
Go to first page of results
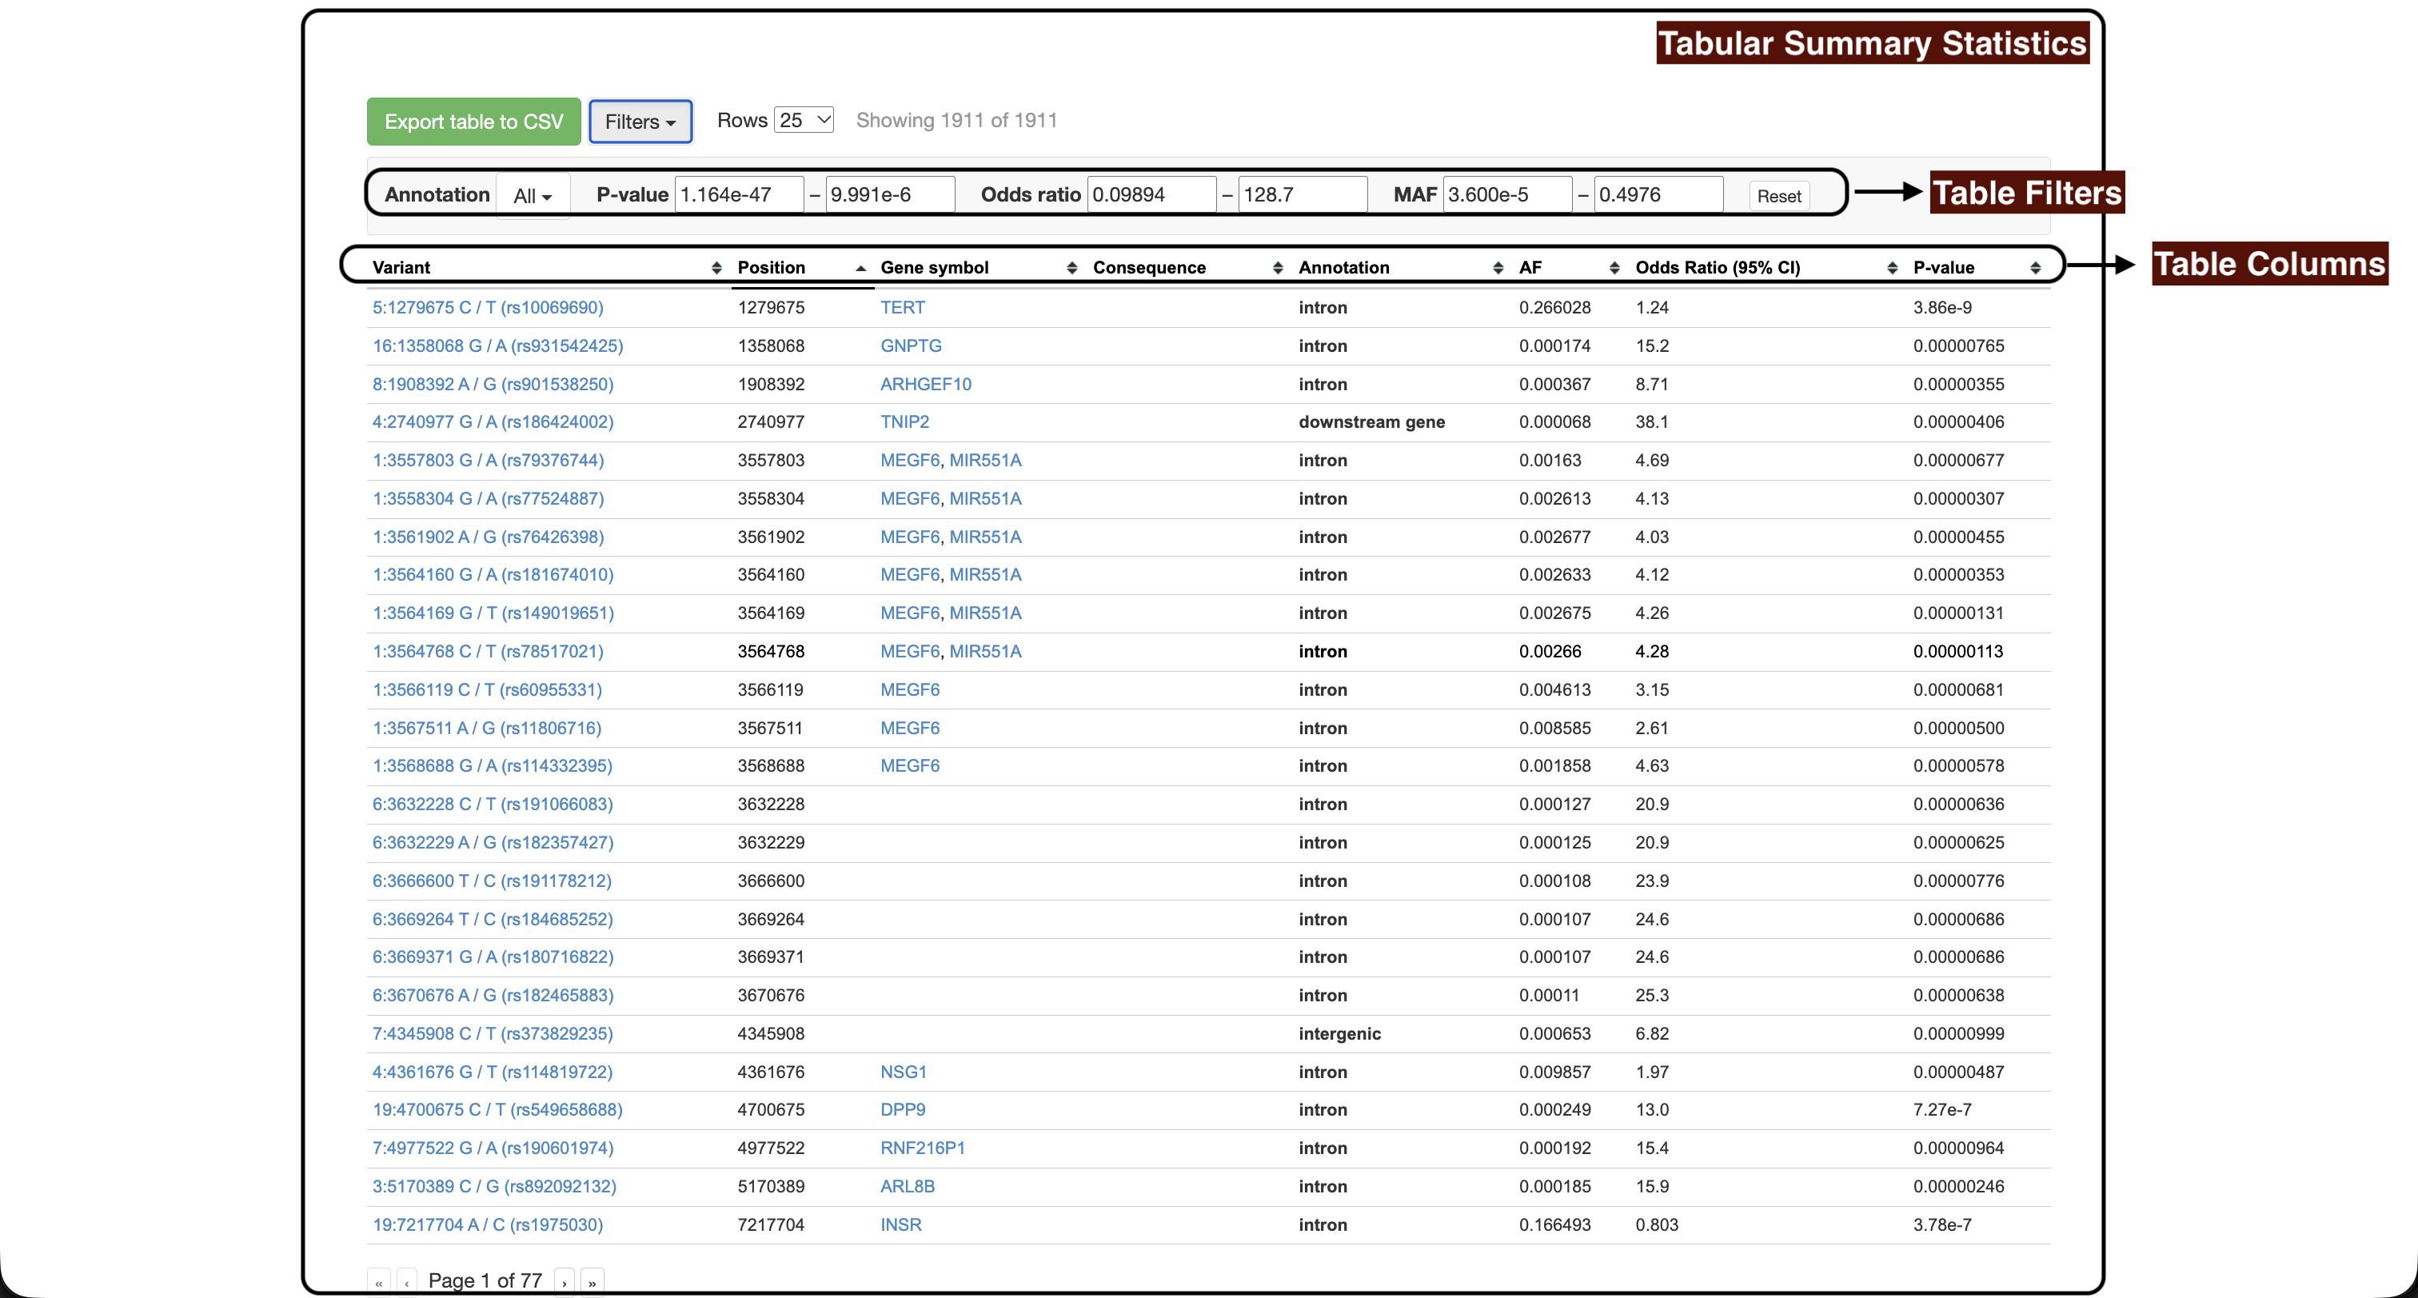(379, 1281)
